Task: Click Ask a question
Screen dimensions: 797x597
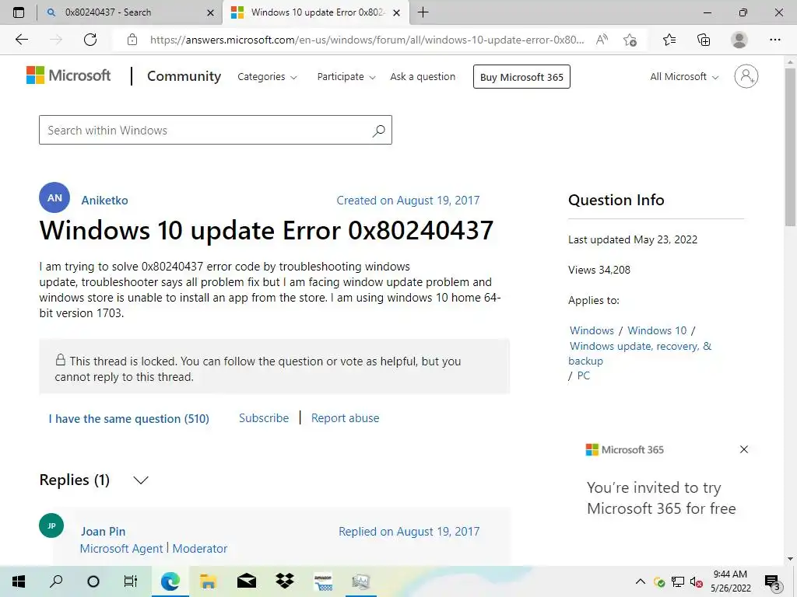Action: pyautogui.click(x=423, y=77)
